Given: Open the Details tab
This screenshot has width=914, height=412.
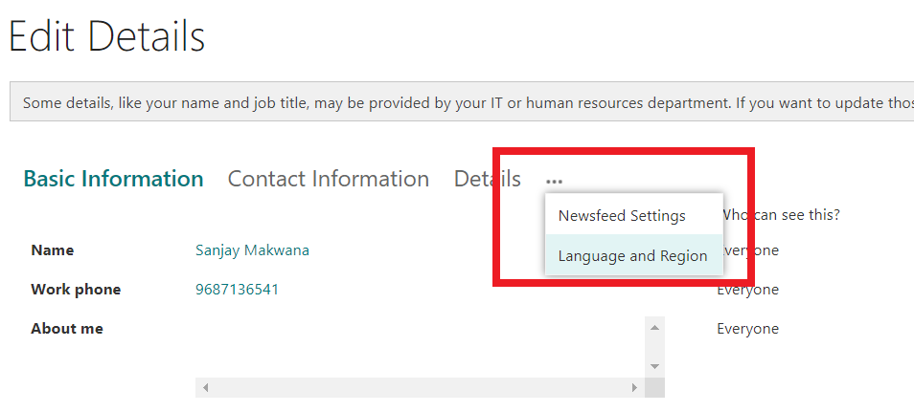Looking at the screenshot, I should (488, 179).
